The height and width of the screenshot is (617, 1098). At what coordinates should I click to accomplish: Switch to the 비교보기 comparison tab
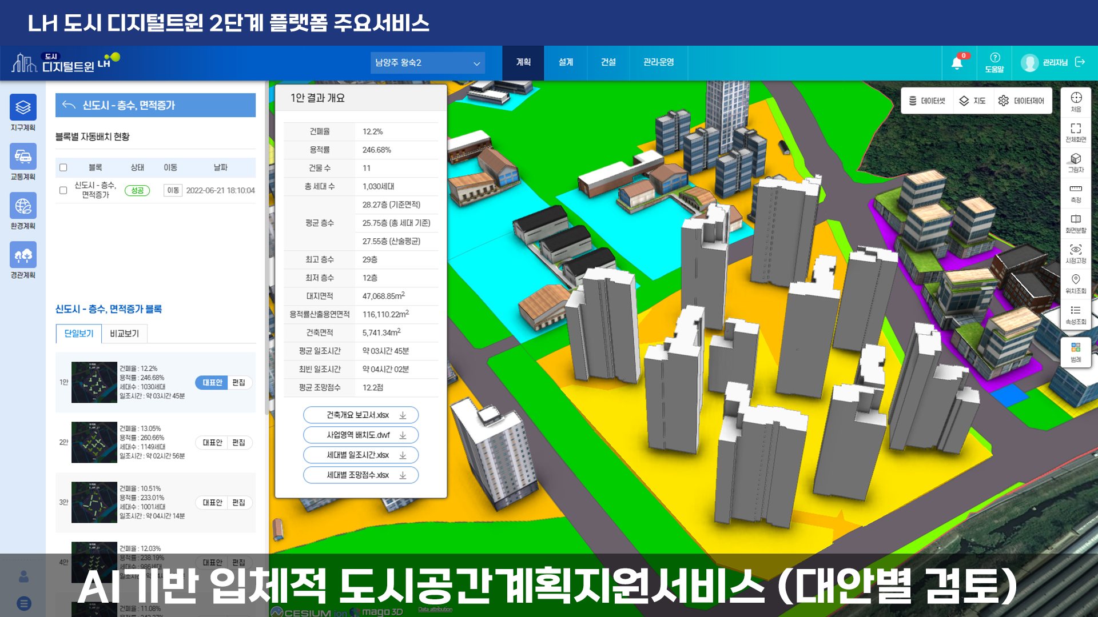tap(124, 333)
